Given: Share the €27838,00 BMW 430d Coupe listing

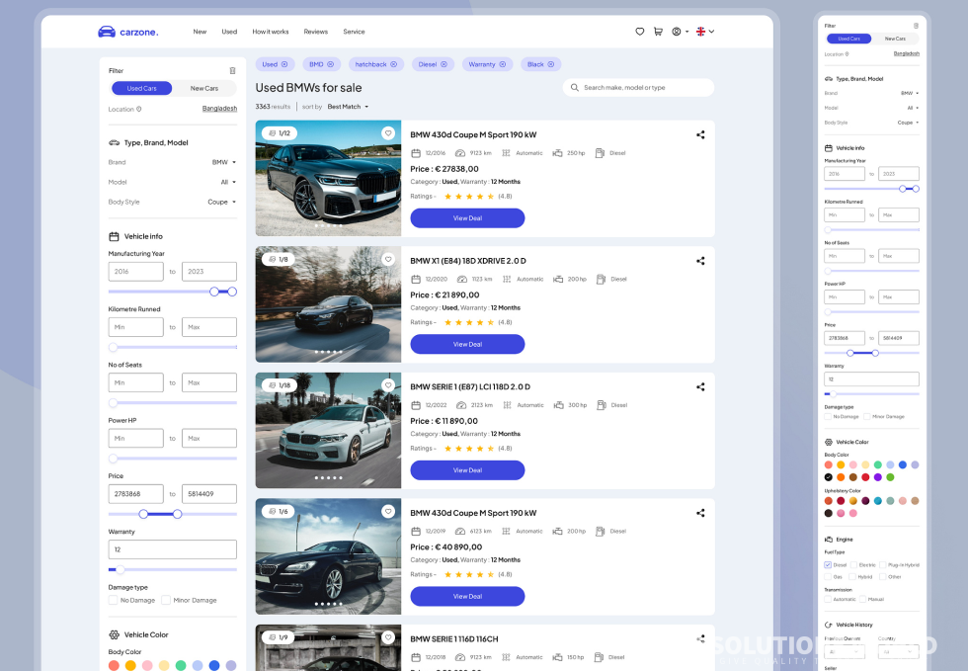Looking at the screenshot, I should point(700,134).
